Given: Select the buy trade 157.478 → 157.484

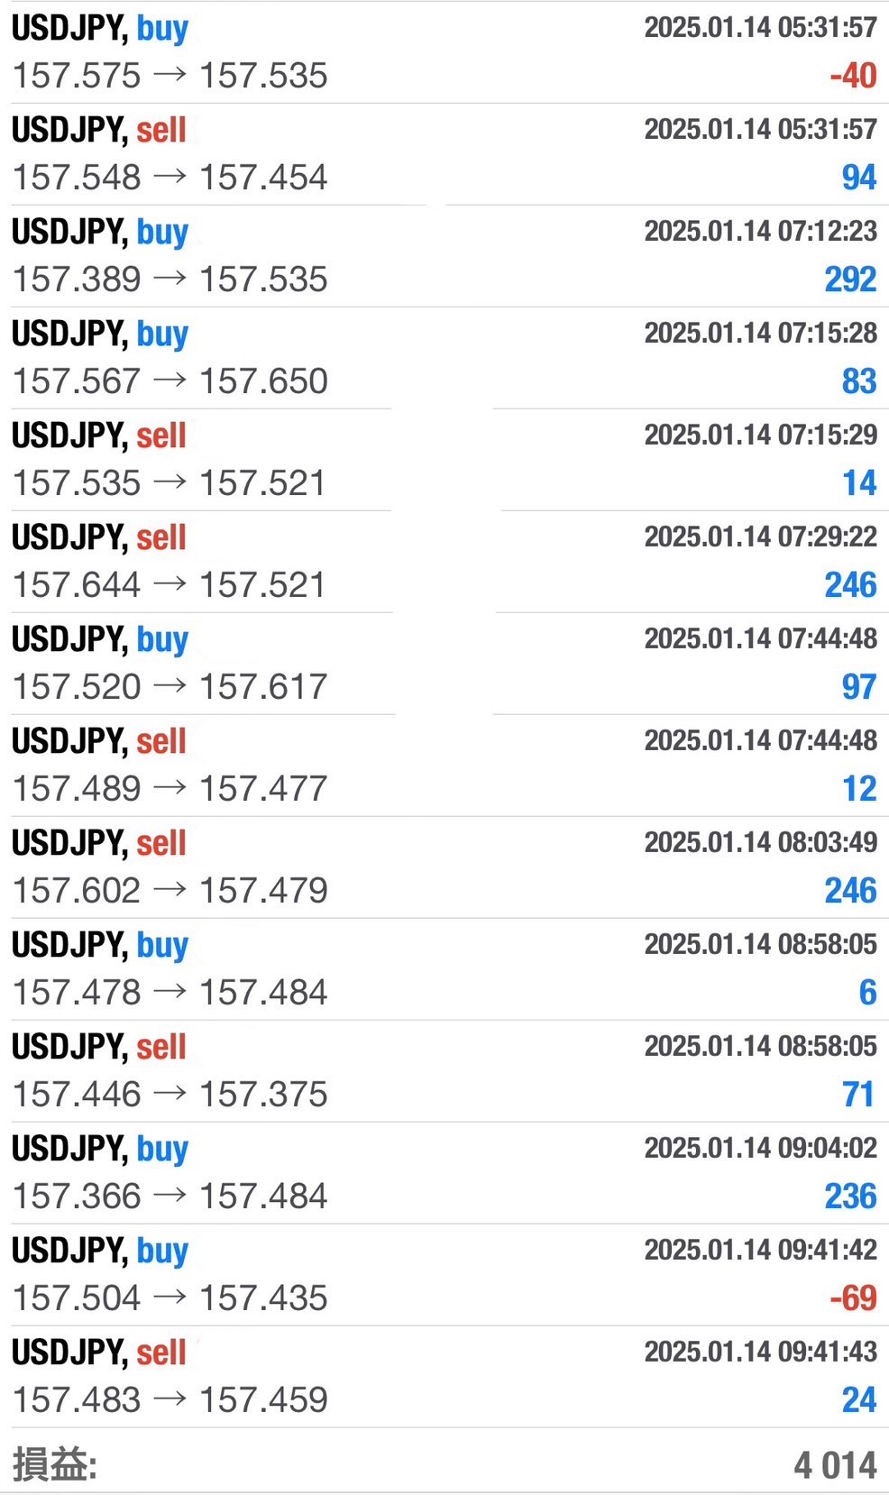Looking at the screenshot, I should pyautogui.click(x=170, y=993).
